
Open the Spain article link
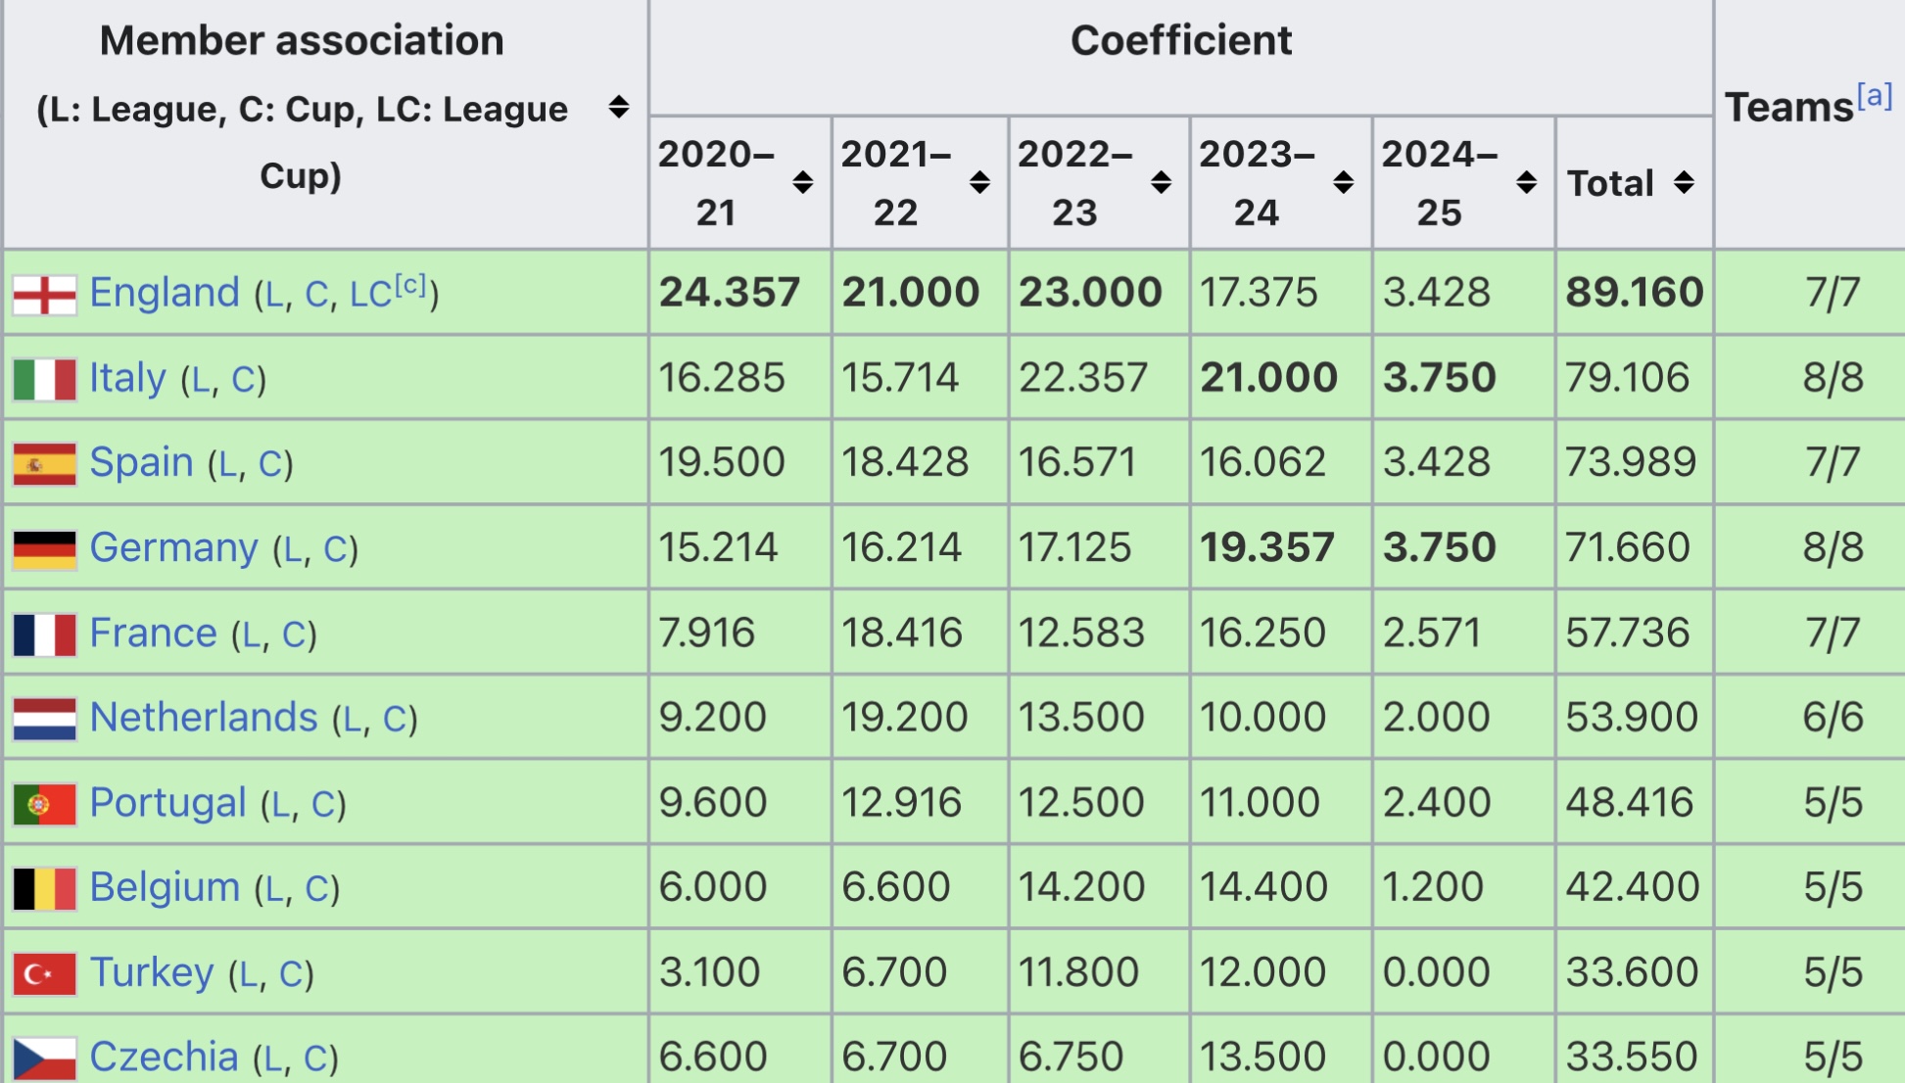(x=142, y=461)
